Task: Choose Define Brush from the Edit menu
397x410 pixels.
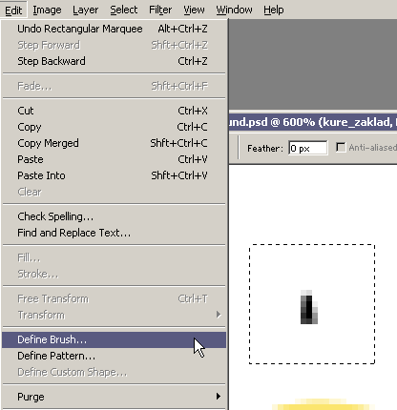Action: click(114, 339)
